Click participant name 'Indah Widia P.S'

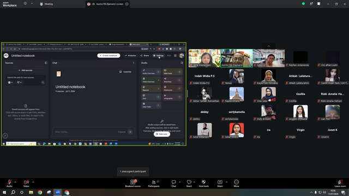coord(204,76)
